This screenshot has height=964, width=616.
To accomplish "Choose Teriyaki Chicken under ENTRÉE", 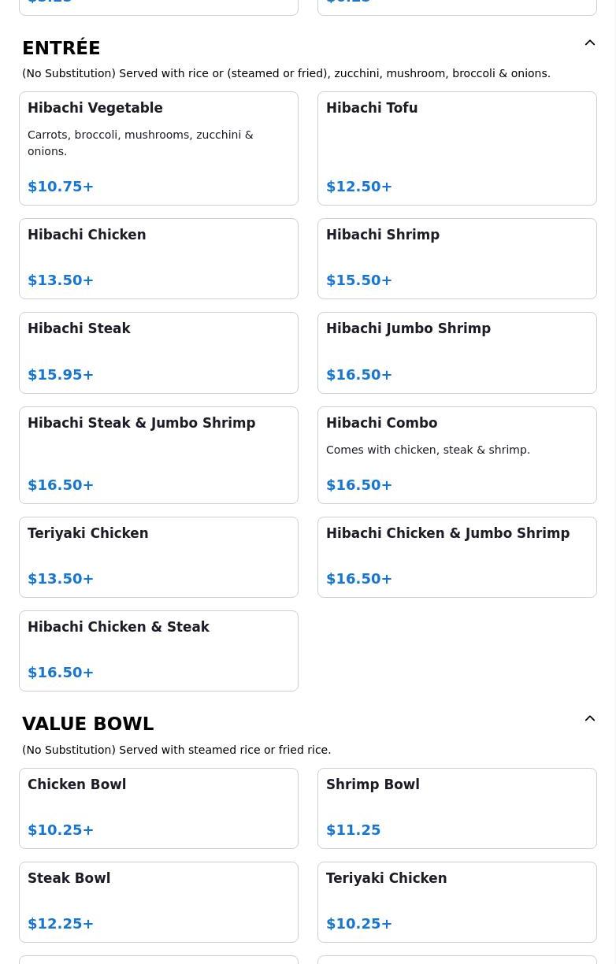I will pyautogui.click(x=158, y=558).
